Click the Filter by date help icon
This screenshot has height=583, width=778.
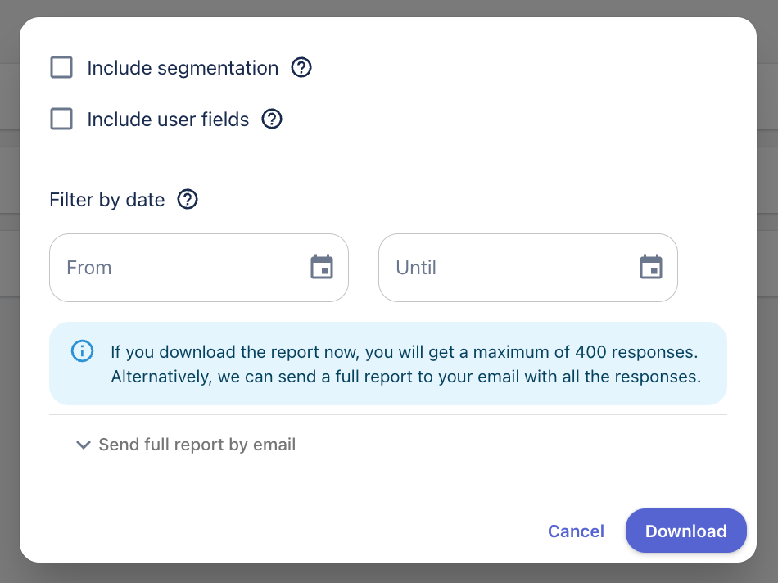point(188,199)
